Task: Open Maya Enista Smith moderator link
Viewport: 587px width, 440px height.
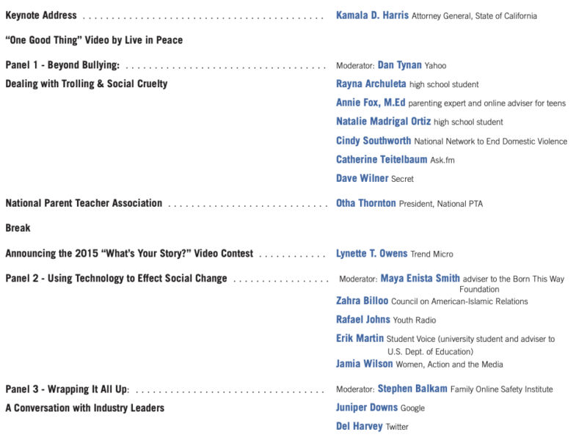Action: pyautogui.click(x=420, y=279)
